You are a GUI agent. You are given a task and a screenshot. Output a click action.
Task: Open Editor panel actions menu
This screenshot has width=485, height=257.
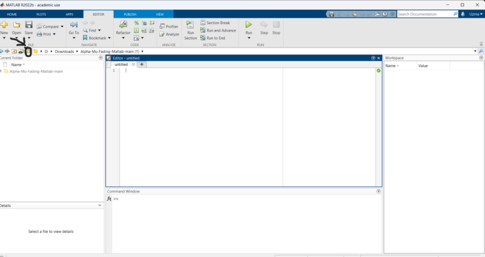[373, 58]
